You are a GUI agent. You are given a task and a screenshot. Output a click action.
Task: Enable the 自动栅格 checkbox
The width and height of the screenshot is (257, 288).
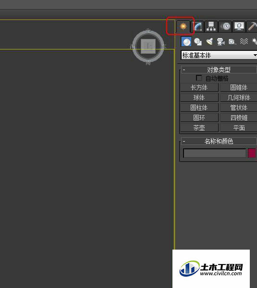(x=199, y=78)
